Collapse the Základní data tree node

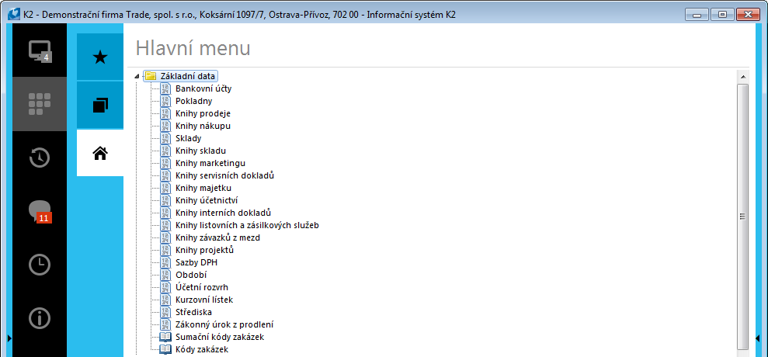point(137,76)
